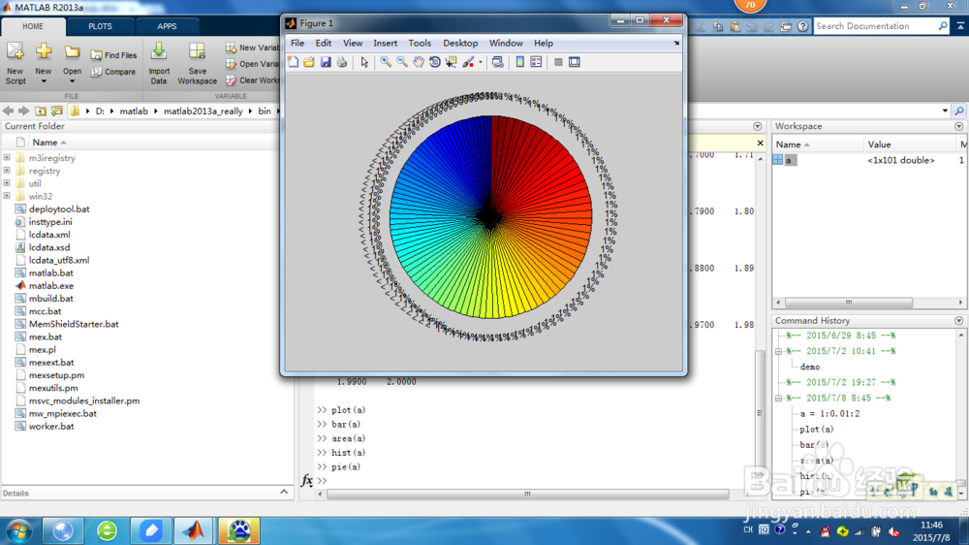Click the MATLAB icon in the taskbar

(193, 530)
